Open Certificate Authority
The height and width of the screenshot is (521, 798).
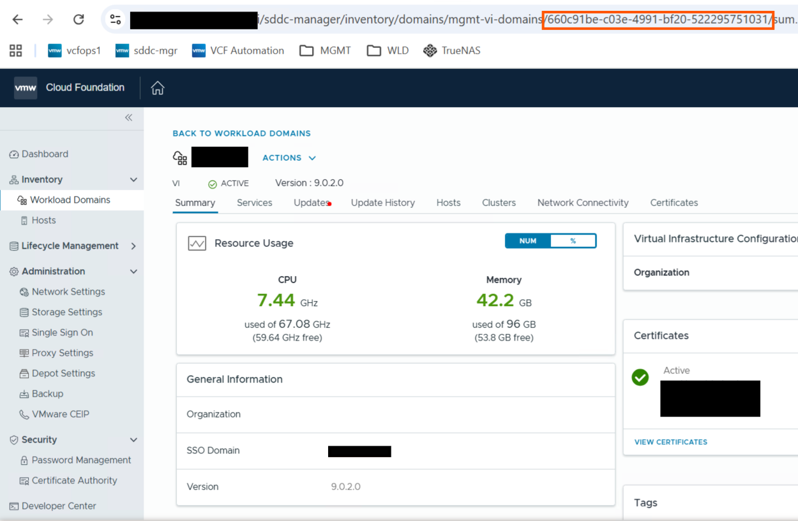click(68, 480)
